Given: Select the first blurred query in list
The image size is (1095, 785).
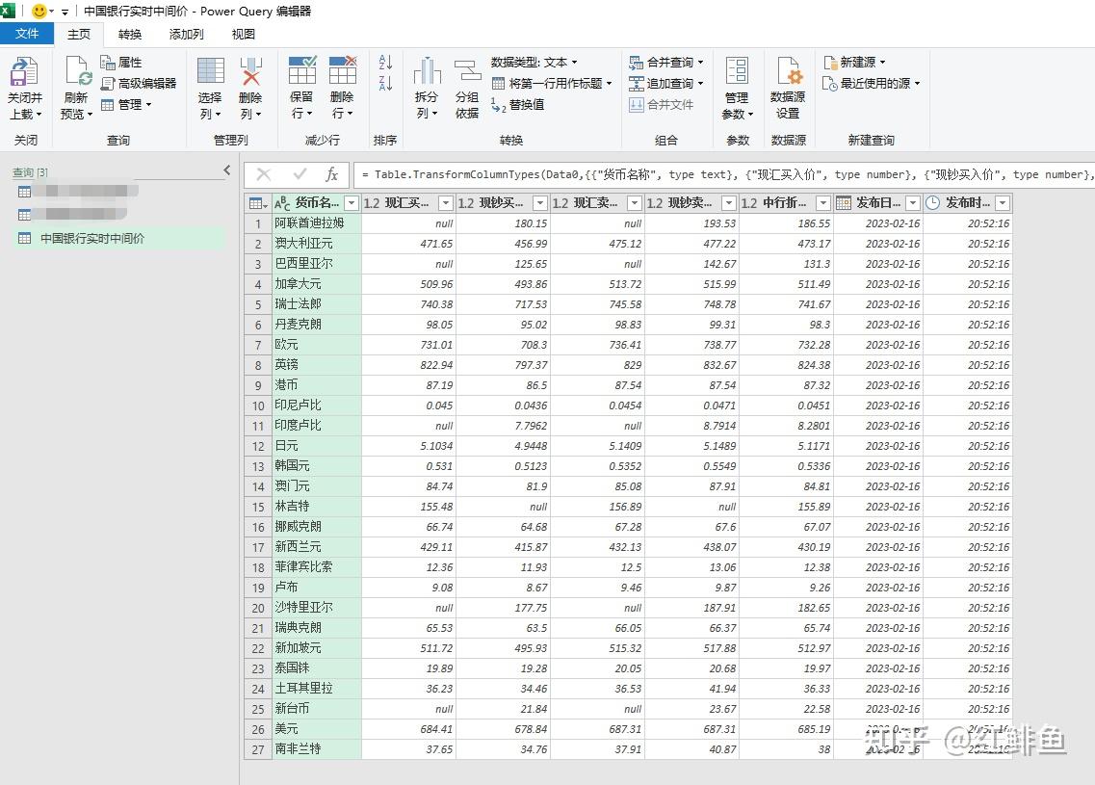Looking at the screenshot, I should (x=78, y=191).
